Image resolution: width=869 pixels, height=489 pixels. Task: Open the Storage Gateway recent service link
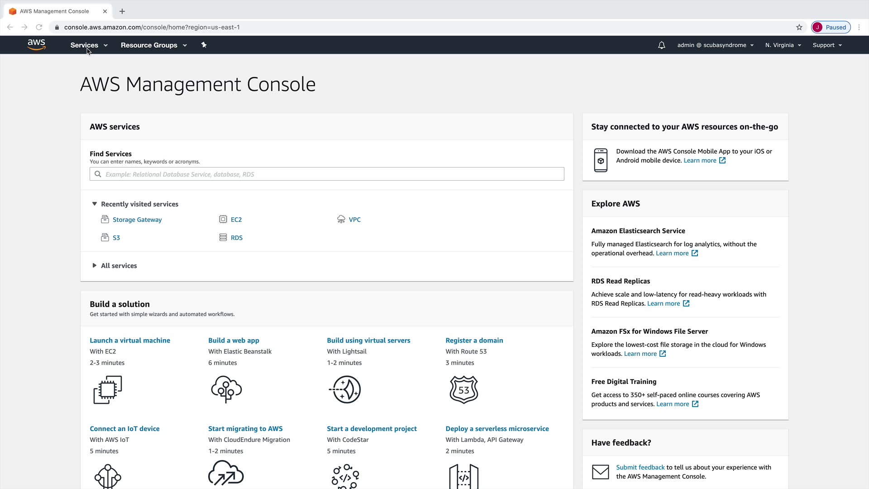click(137, 220)
